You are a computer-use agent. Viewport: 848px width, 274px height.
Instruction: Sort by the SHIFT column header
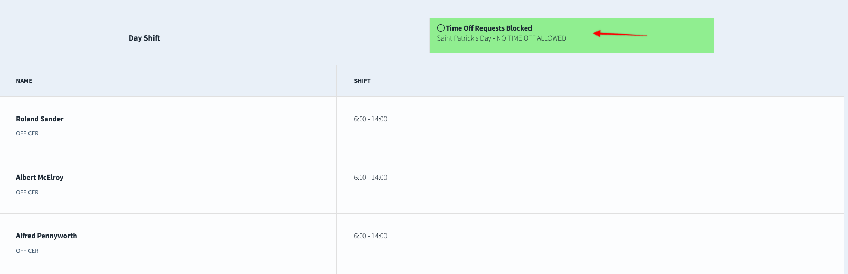pos(362,81)
